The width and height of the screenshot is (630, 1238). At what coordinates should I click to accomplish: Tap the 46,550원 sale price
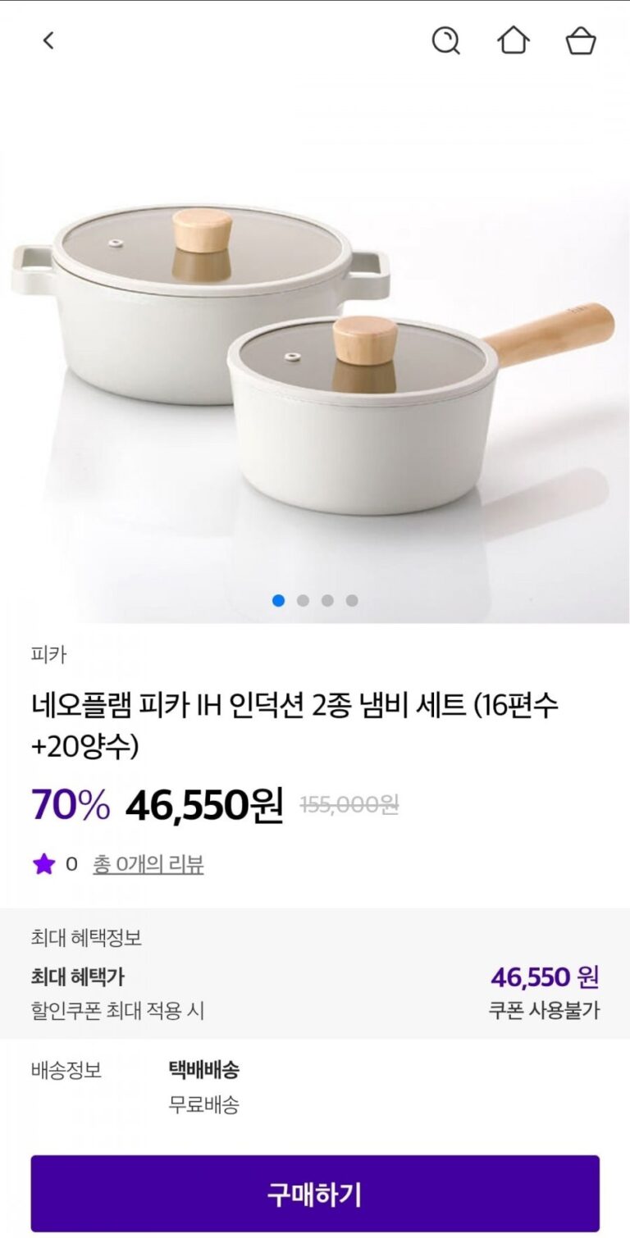pos(204,805)
